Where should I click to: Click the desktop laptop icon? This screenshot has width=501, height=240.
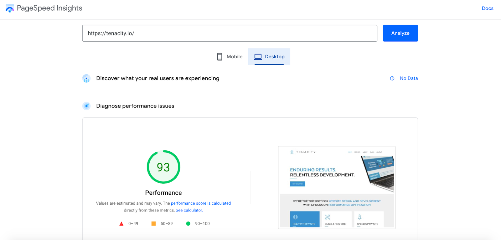tap(258, 57)
